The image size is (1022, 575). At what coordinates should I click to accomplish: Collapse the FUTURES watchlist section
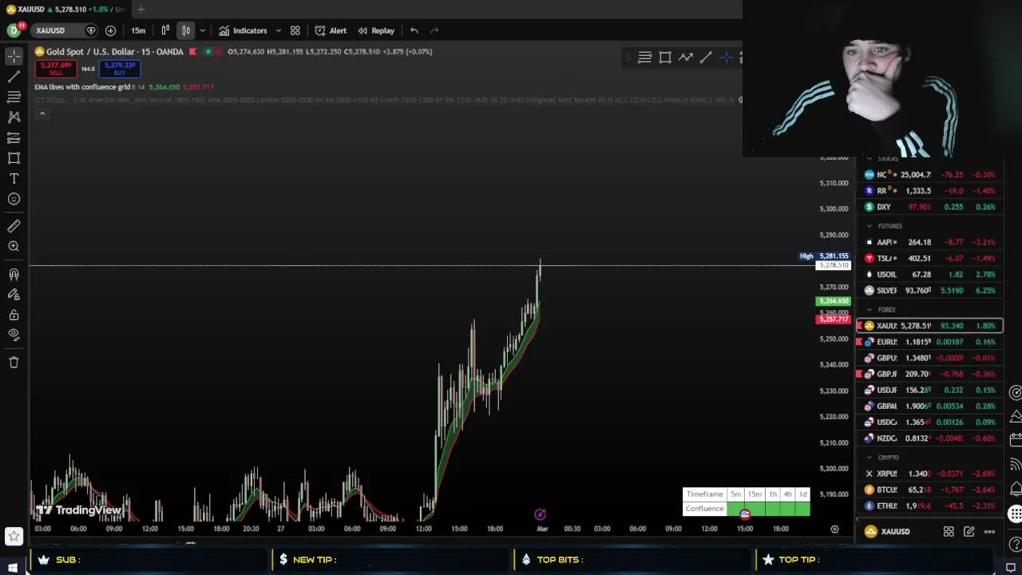(x=869, y=226)
